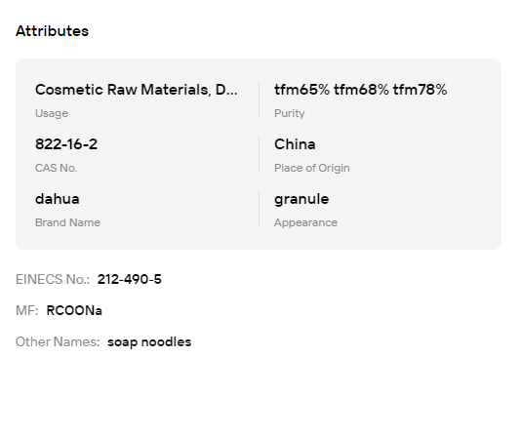
Task: Select the tfm65% tfm68% tfm78% purity value
Action: [x=360, y=90]
